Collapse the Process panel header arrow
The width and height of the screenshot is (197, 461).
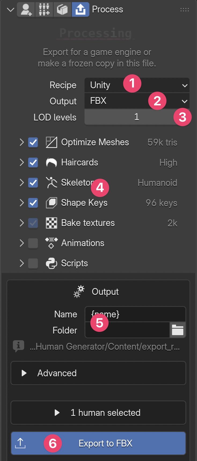coord(10,10)
